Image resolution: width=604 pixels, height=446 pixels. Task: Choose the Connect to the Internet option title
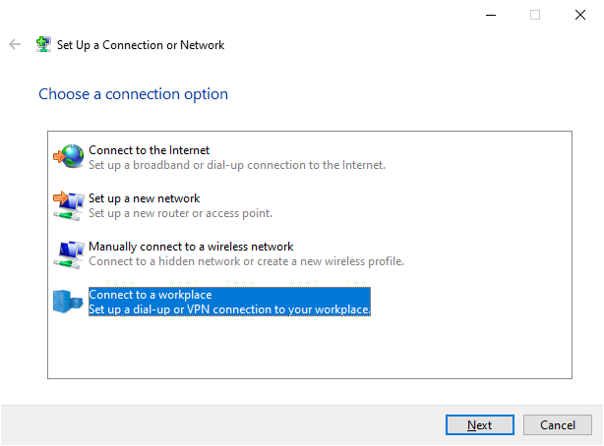149,149
